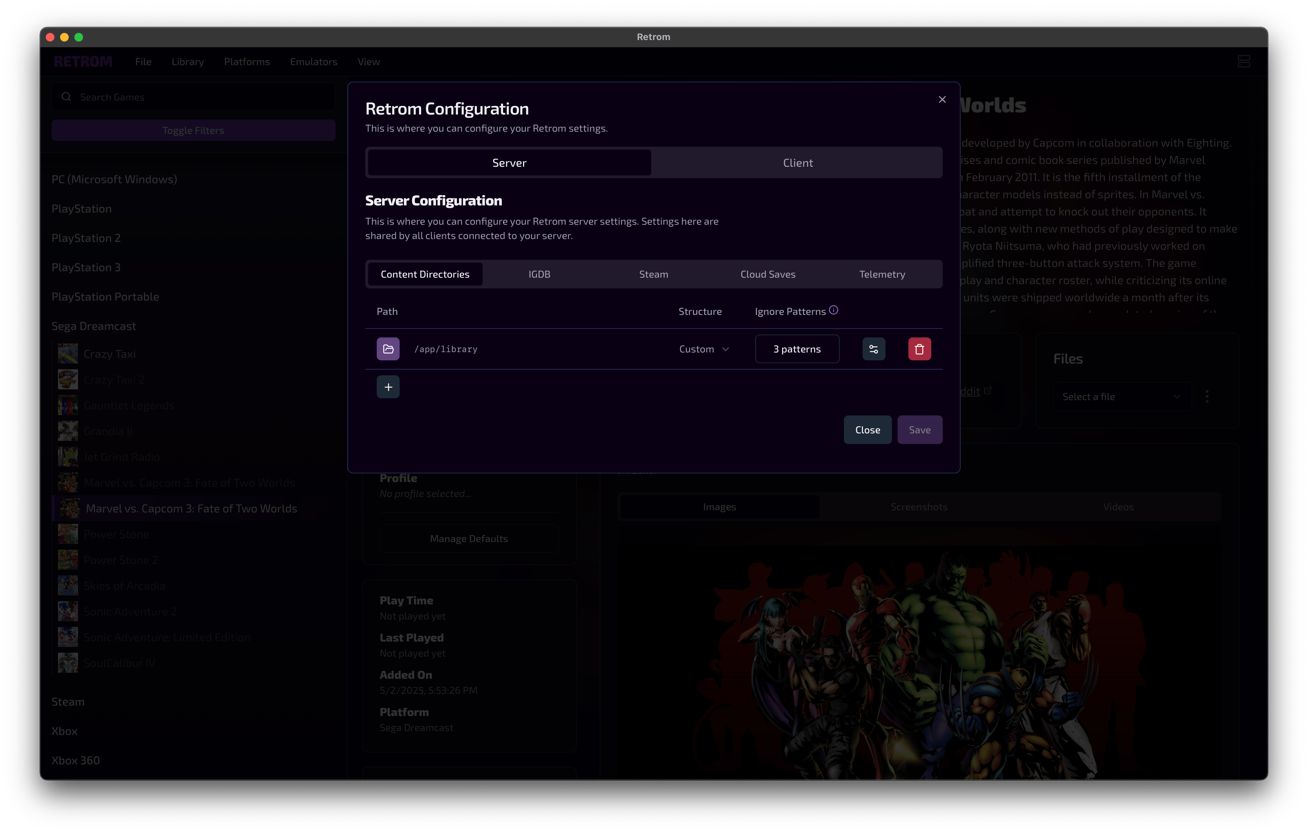Open the Emulators menu

(x=313, y=62)
